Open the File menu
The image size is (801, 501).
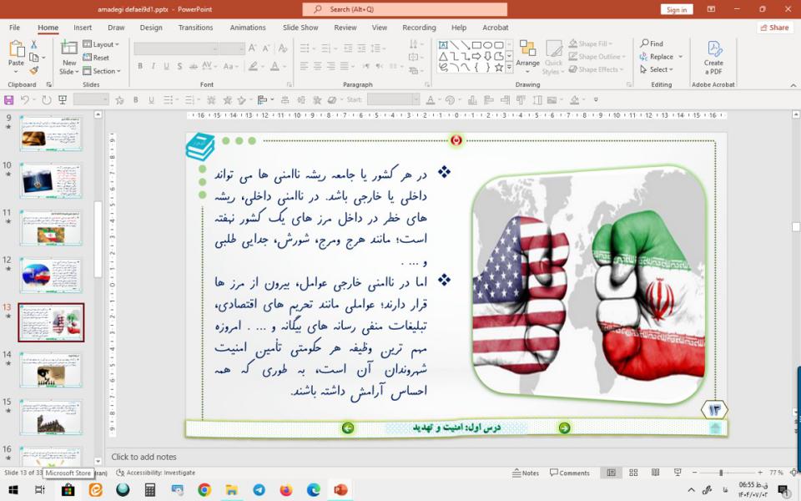coord(14,28)
